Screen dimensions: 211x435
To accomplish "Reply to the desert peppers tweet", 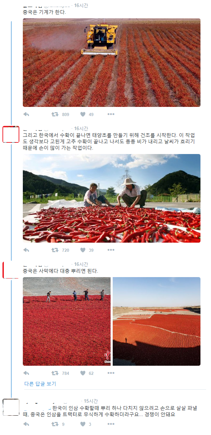I will [26, 373].
